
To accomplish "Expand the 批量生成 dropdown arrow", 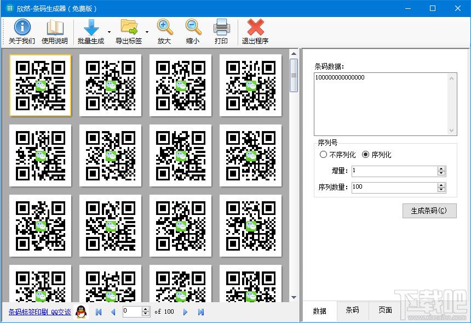I will coord(109,32).
